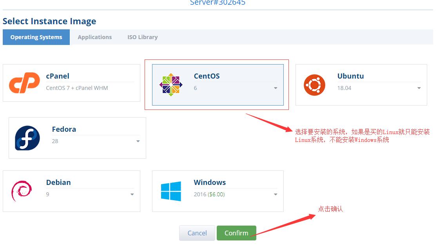Screen dimensions: 437x251
Task: Open the ISO Library tab
Action: (142, 37)
